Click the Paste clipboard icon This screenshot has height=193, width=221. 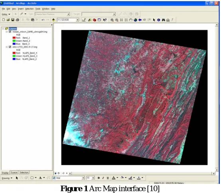pos(33,20)
